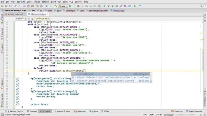The width and height of the screenshot is (207, 116).
Task: Click the Git: master branch selector
Action: tap(169, 115)
